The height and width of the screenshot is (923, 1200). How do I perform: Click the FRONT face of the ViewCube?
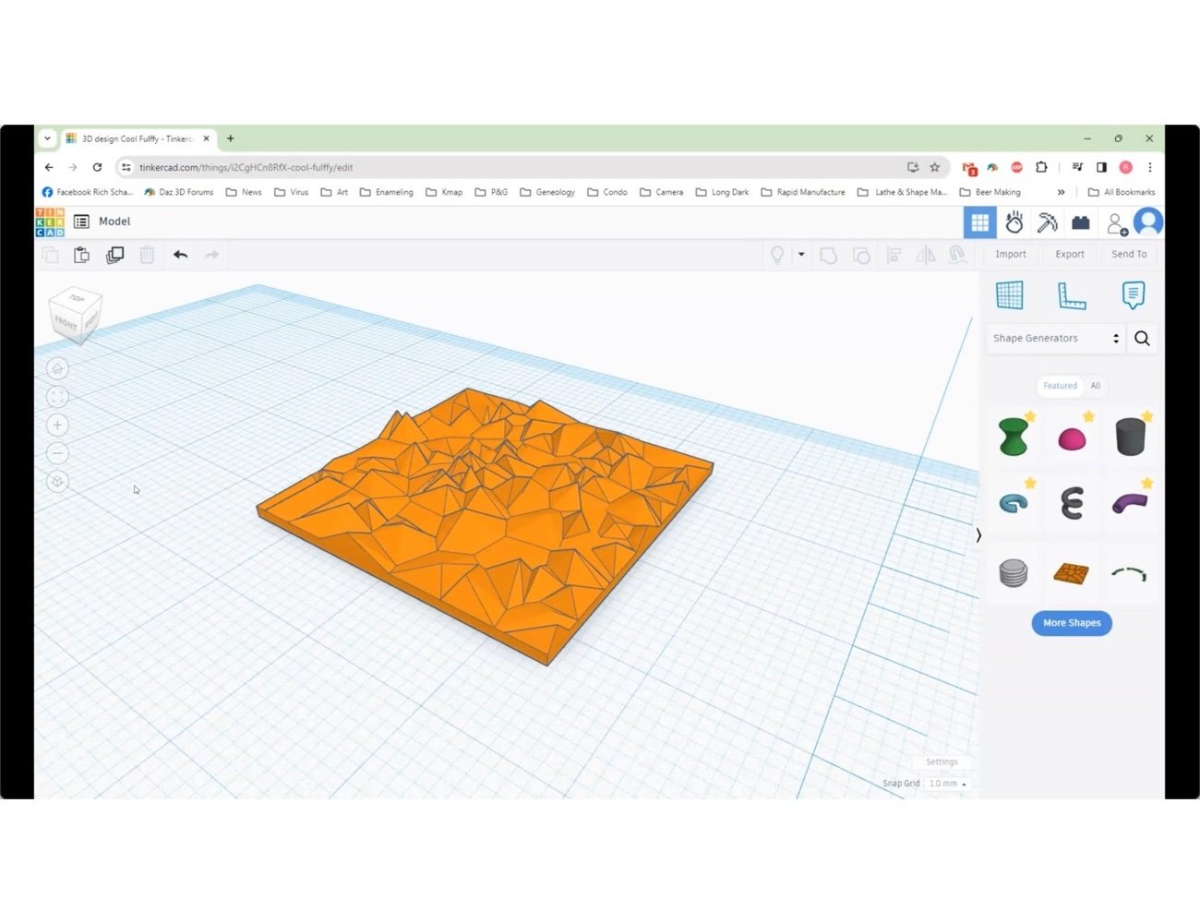(x=66, y=322)
